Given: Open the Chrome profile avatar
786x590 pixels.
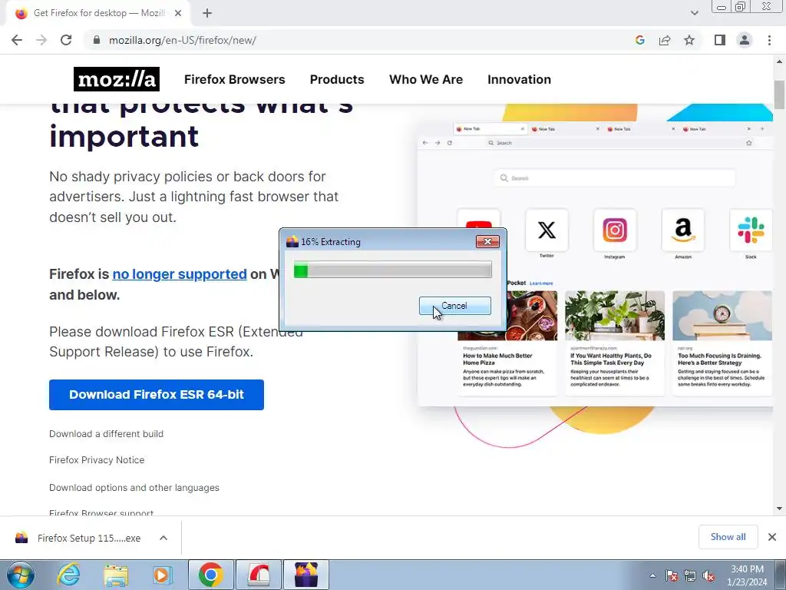Looking at the screenshot, I should tap(745, 40).
